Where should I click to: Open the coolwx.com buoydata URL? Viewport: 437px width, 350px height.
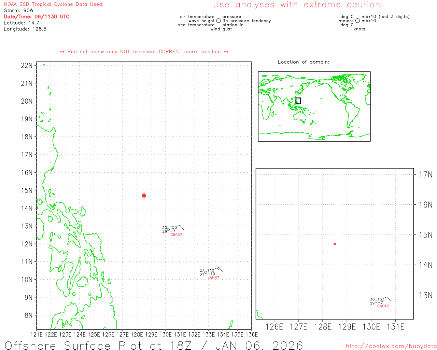[x=391, y=346]
